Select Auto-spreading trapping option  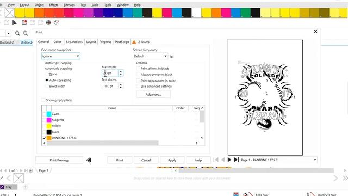point(47,80)
